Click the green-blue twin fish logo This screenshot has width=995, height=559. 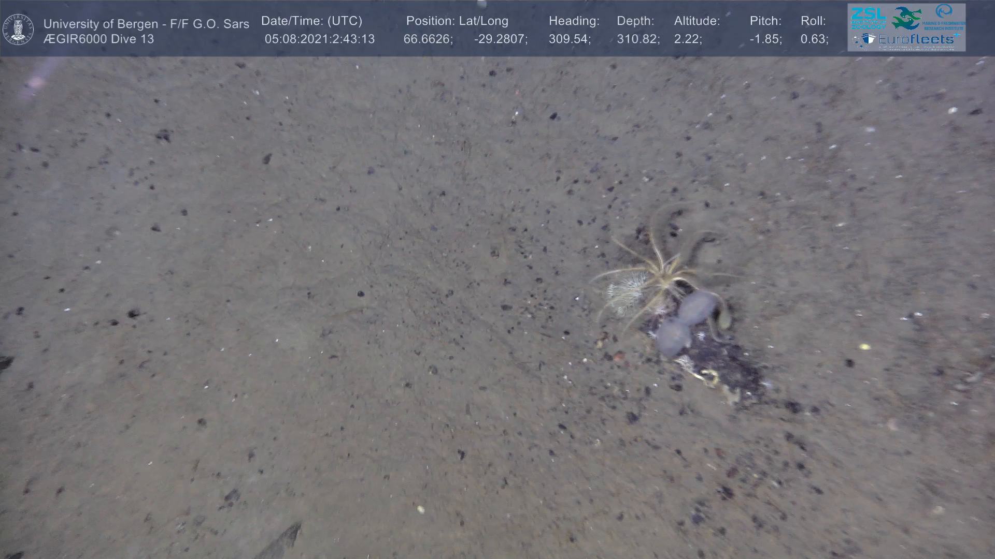906,18
